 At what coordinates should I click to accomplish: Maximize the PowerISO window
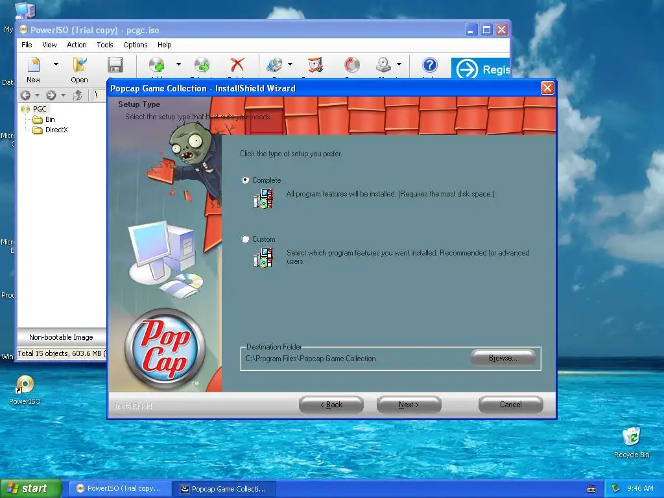[486, 30]
